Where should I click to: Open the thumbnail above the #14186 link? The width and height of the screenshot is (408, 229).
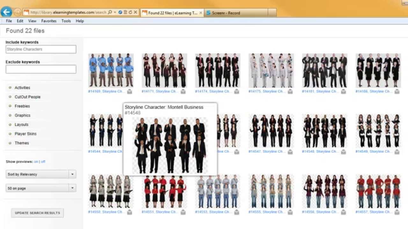[378, 71]
